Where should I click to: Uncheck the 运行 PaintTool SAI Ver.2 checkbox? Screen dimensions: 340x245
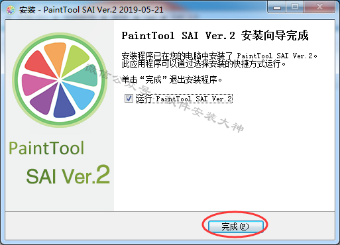129,99
